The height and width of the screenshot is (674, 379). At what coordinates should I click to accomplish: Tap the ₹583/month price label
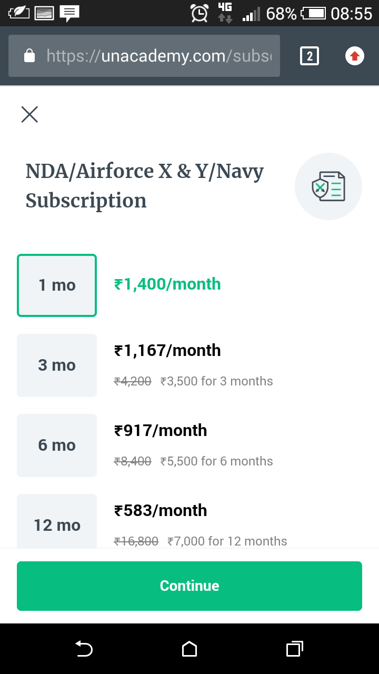[161, 511]
